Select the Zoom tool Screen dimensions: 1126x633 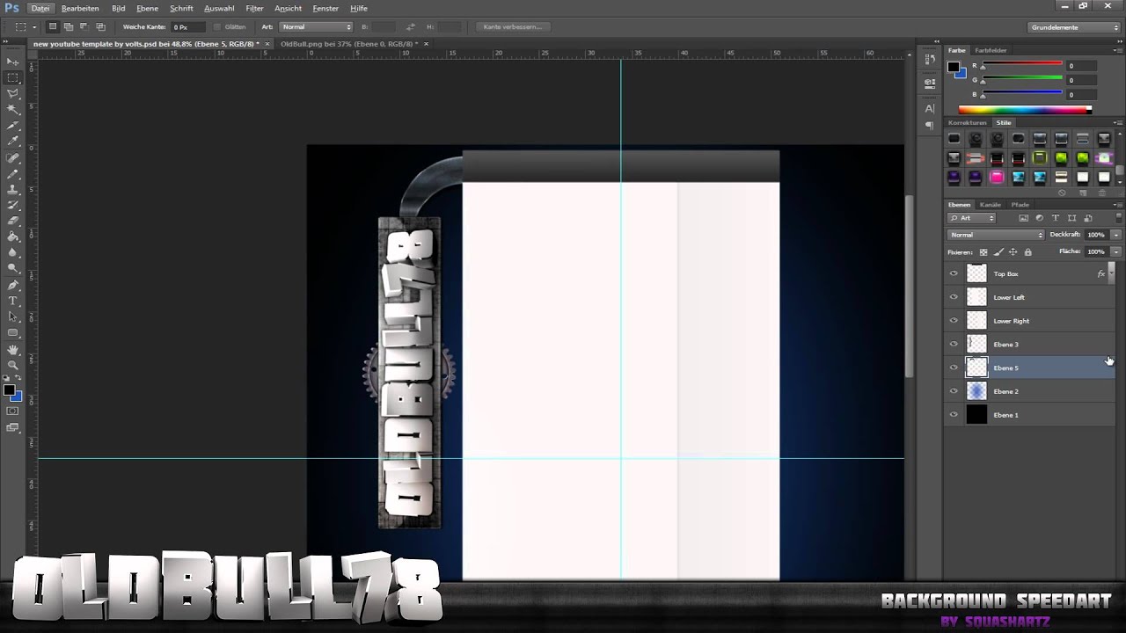[13, 366]
